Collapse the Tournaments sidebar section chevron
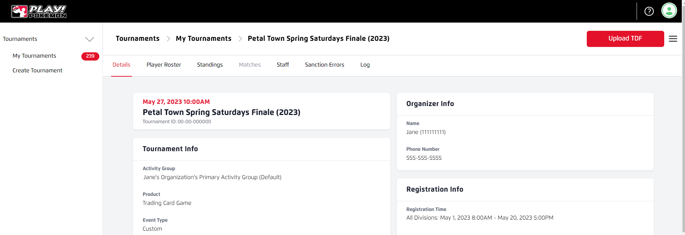Image resolution: width=685 pixels, height=235 pixels. click(x=90, y=39)
